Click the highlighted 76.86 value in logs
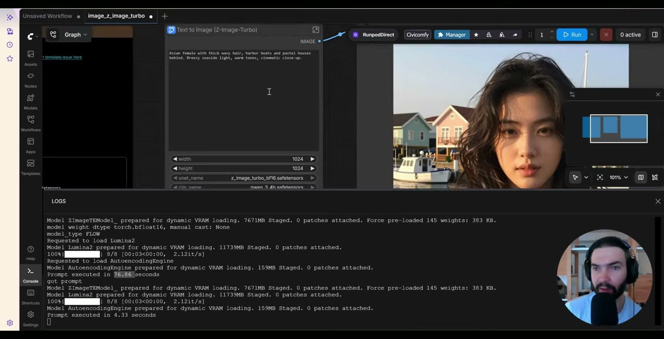 coord(123,274)
